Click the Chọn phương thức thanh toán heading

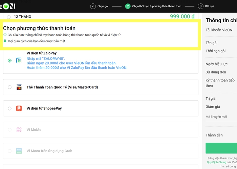click(39, 28)
